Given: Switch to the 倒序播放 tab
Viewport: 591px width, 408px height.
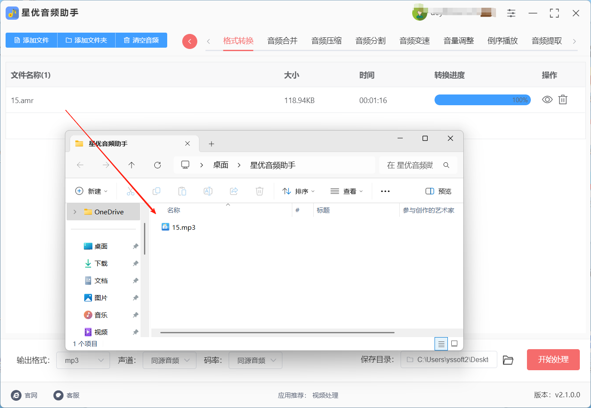Looking at the screenshot, I should tap(502, 41).
